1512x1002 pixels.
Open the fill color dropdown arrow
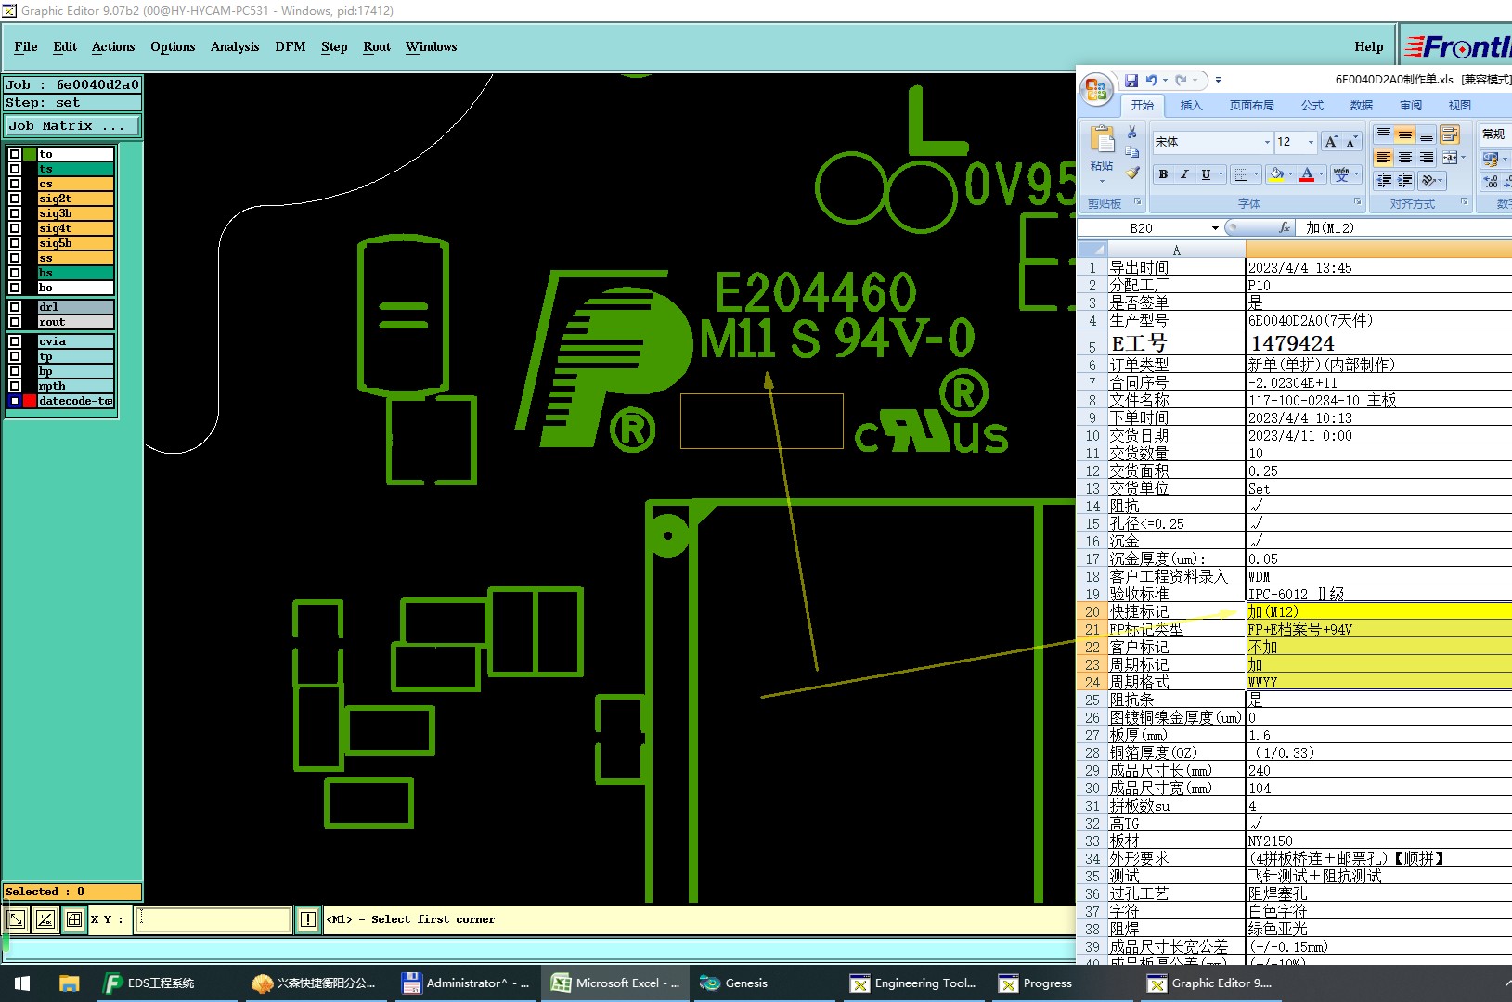1290,173
